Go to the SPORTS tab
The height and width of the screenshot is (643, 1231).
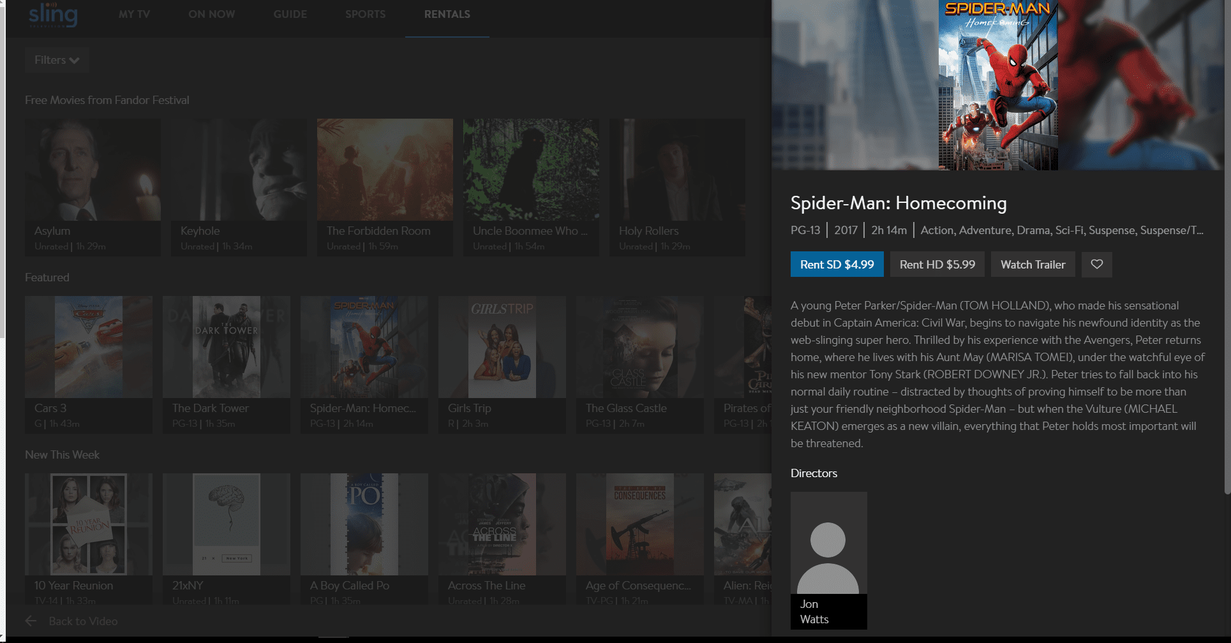[x=365, y=14]
